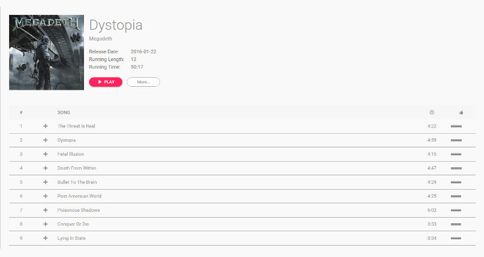Add Conquer Or Die using plus icon
The width and height of the screenshot is (484, 257).
point(45,224)
